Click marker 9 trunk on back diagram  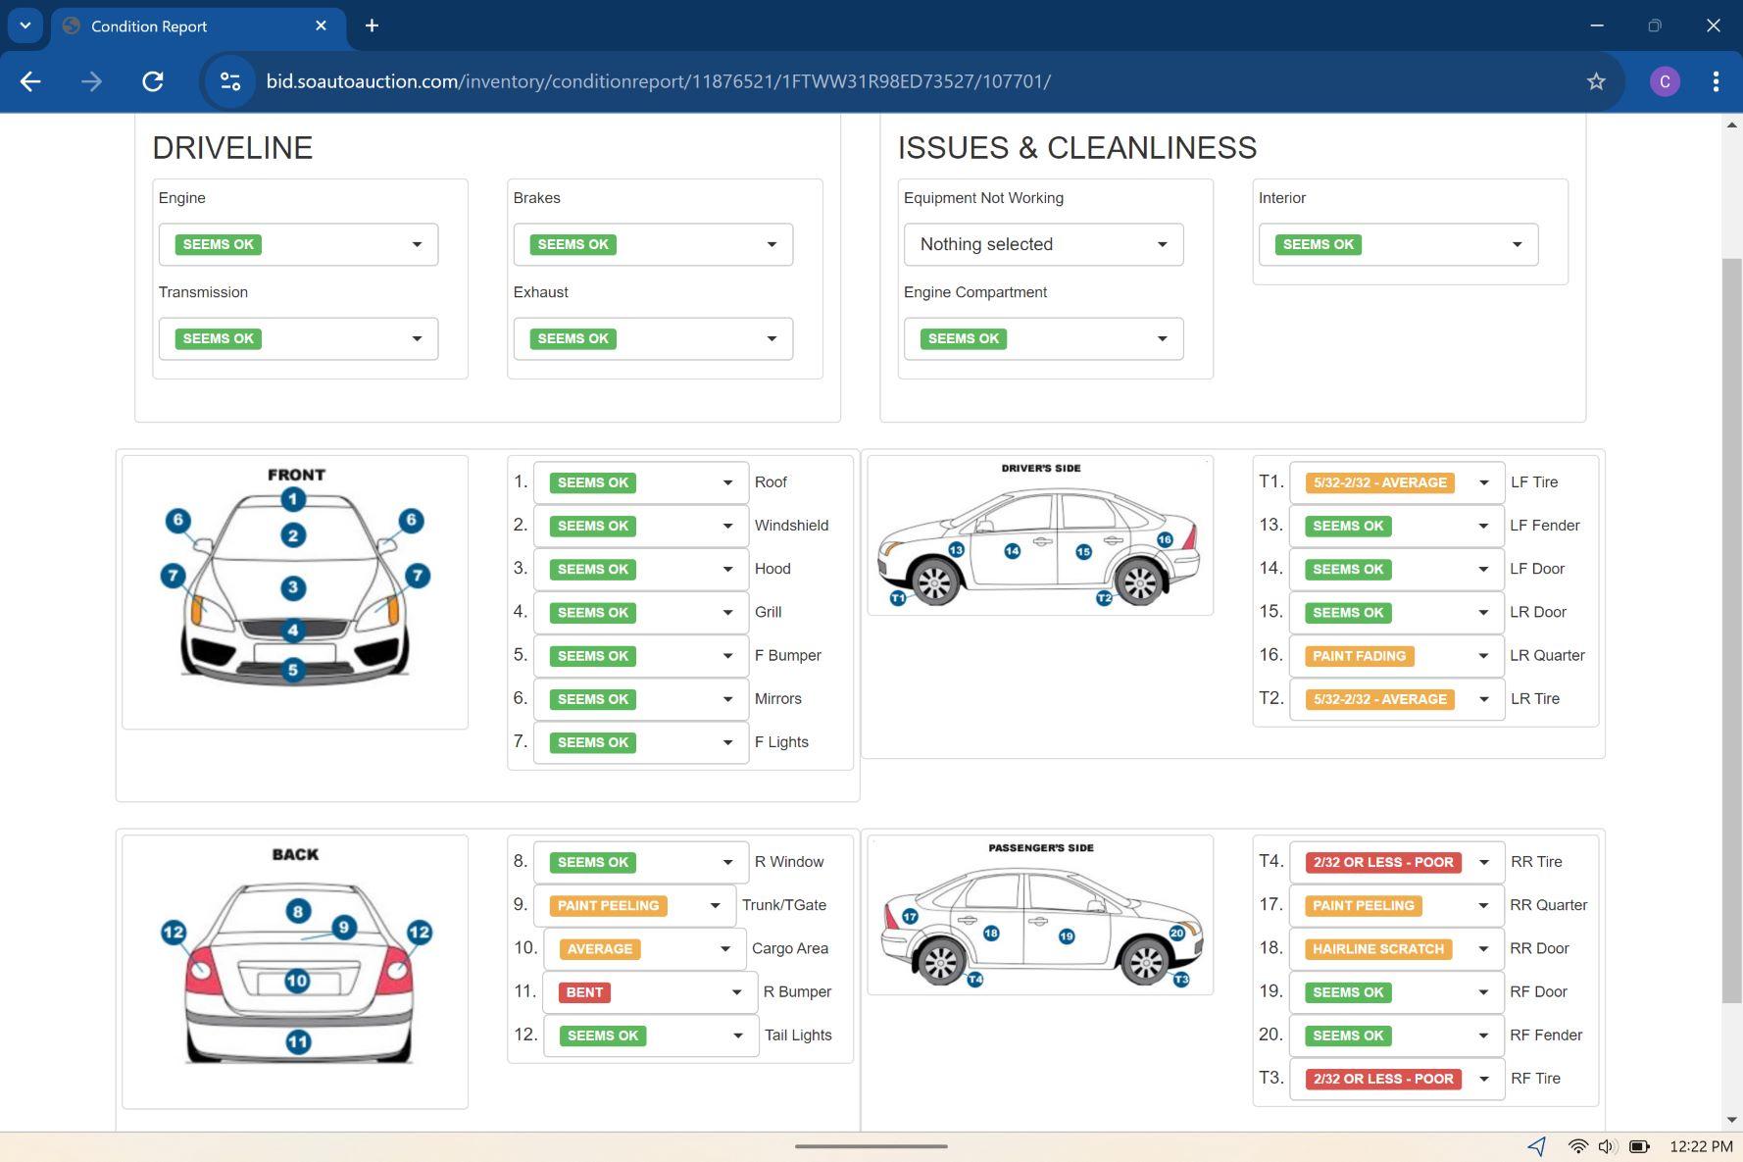(344, 927)
